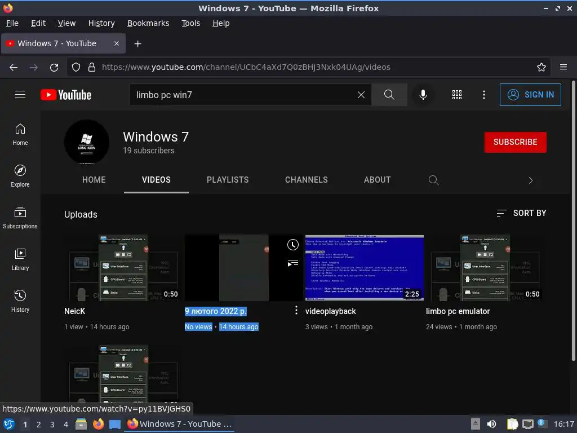Switch to the PLAYLISTS tab
Image resolution: width=577 pixels, height=433 pixels.
[228, 180]
